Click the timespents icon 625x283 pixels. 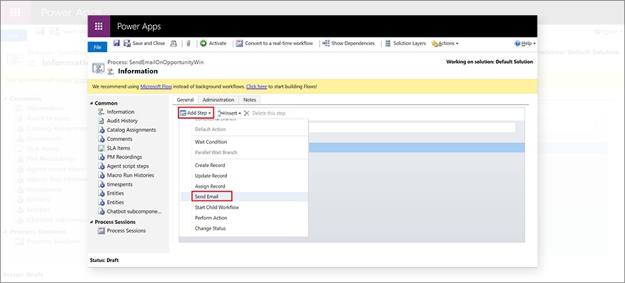pos(101,185)
